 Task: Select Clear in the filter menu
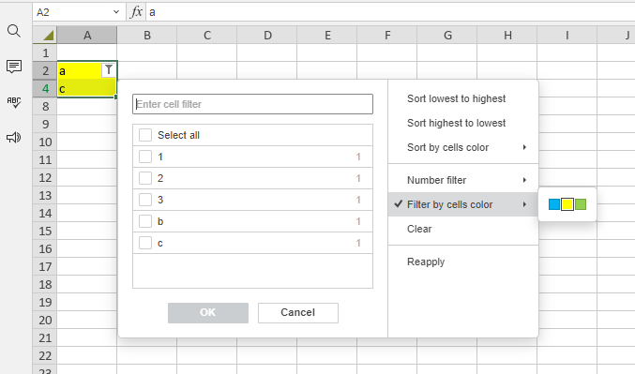463,229
